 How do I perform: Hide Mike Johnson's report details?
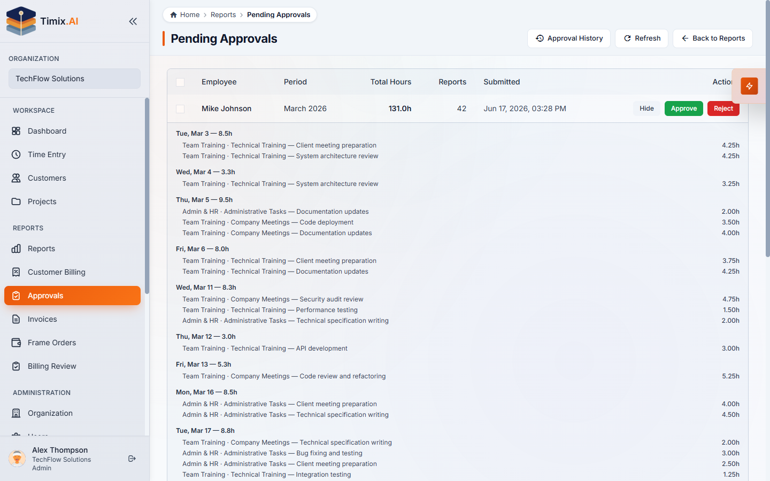646,108
